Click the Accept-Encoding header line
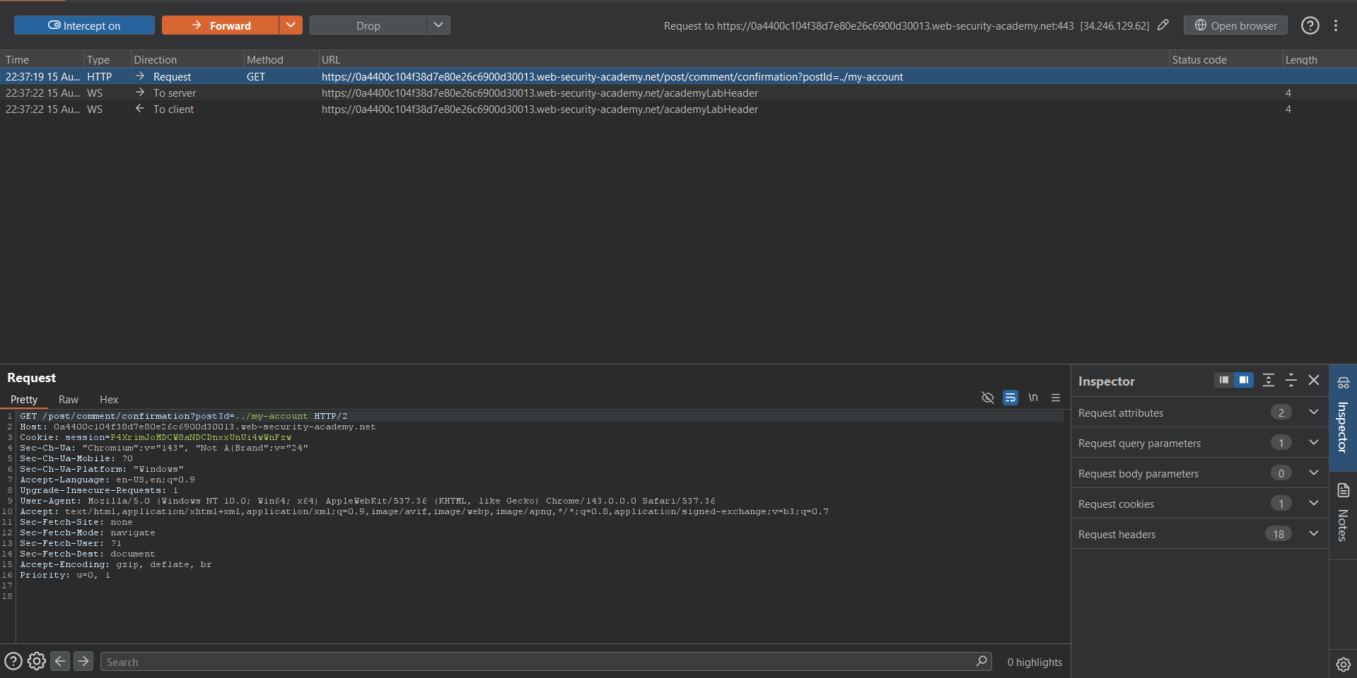Screen dimensions: 1357x678 pos(116,564)
